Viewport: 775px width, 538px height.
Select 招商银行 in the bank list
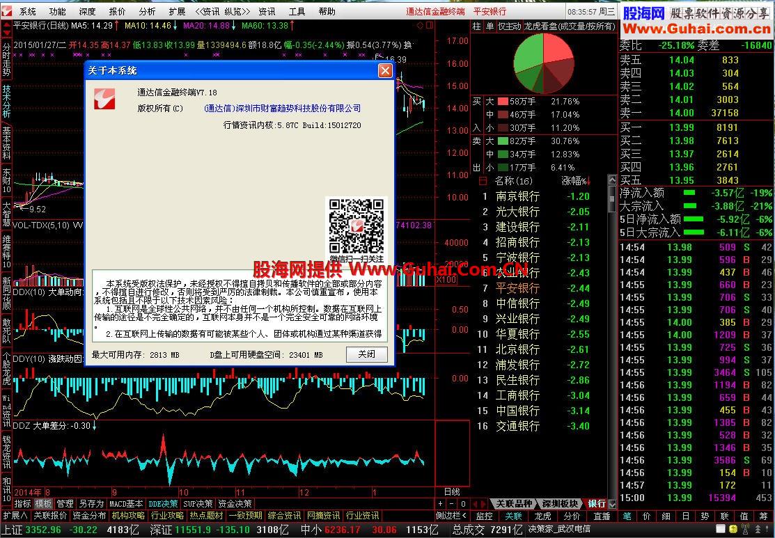[x=517, y=242]
